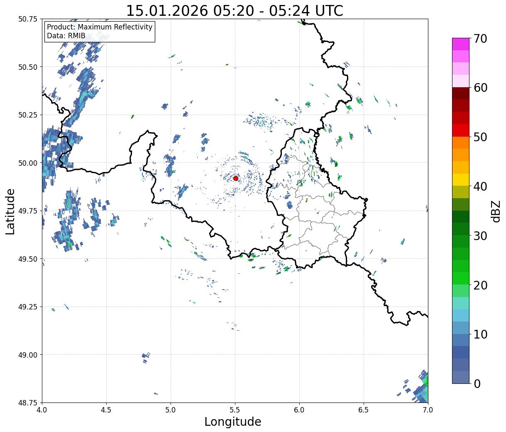Click the colorbar tick label 40
Viewport: 506px width, 432px height.
coord(480,186)
